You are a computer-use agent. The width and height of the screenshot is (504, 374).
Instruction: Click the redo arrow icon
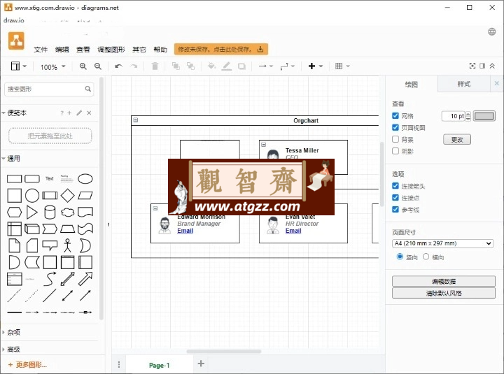tap(134, 66)
